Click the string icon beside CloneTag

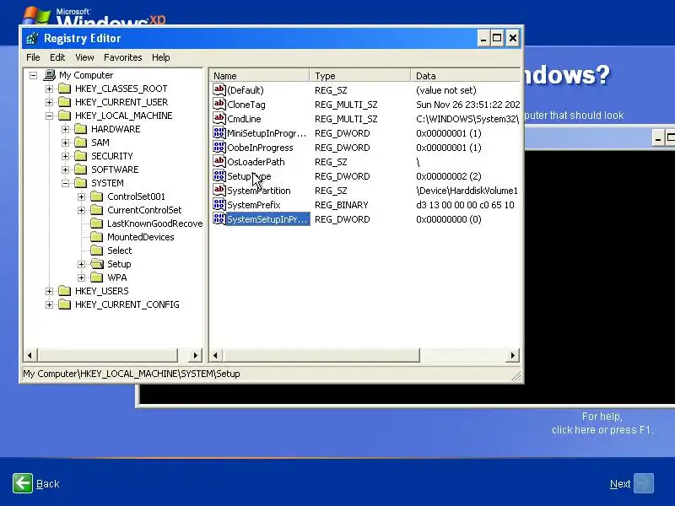tap(219, 104)
